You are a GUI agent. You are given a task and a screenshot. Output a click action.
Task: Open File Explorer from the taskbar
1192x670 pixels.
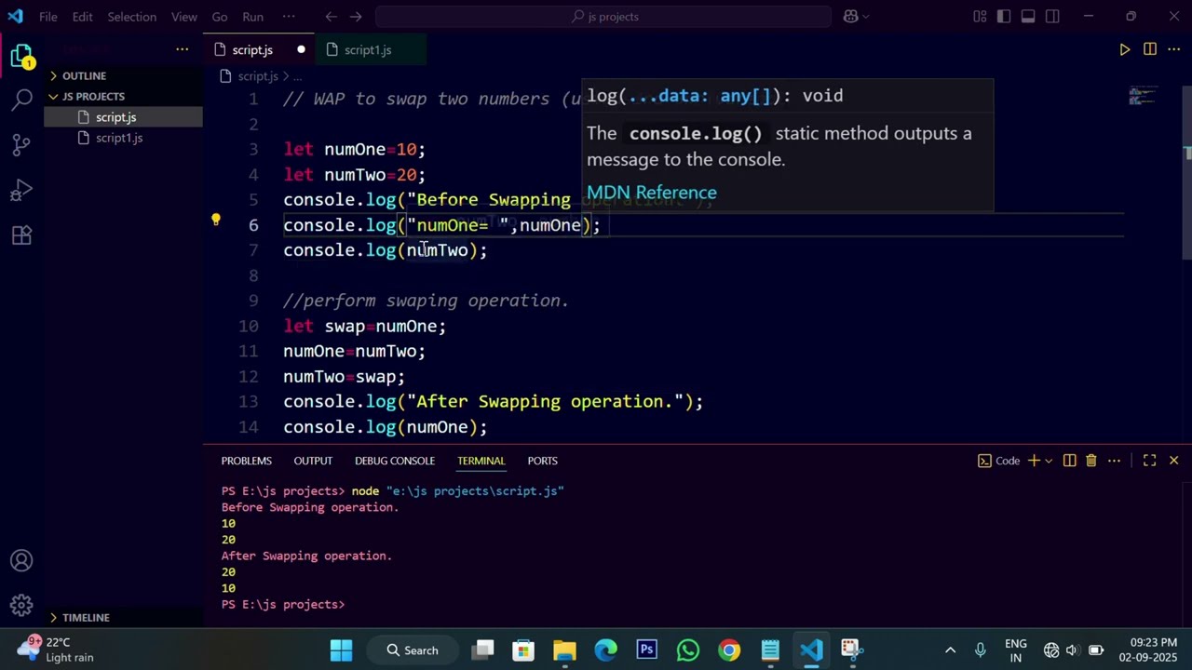pos(565,650)
